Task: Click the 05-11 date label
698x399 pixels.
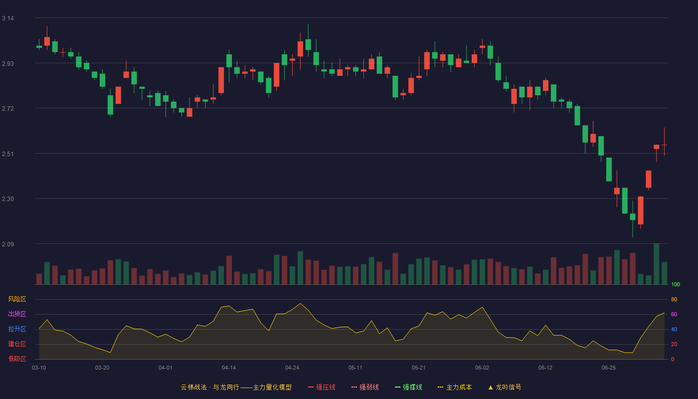Action: pos(355,368)
